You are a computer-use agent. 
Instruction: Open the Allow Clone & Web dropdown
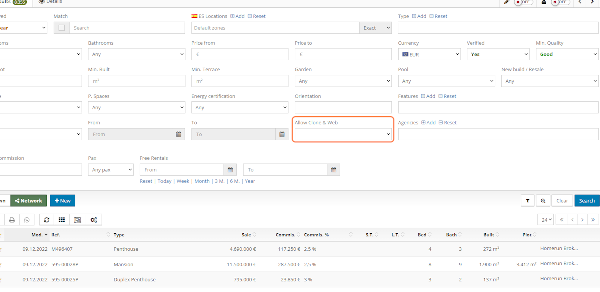[x=343, y=134]
